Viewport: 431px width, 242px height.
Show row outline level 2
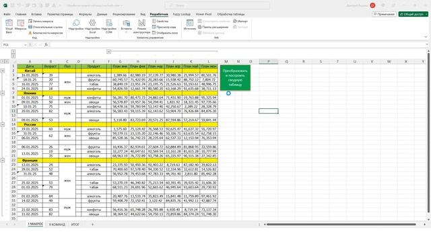click(7, 61)
